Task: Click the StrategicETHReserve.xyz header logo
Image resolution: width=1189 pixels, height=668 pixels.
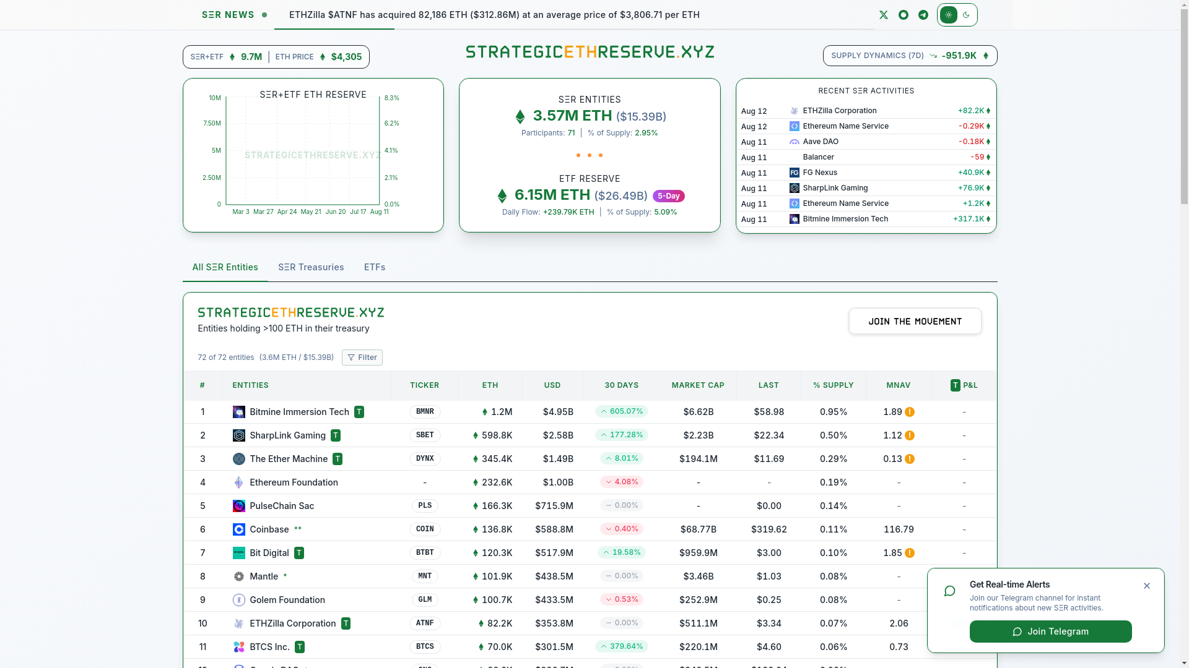Action: click(590, 52)
